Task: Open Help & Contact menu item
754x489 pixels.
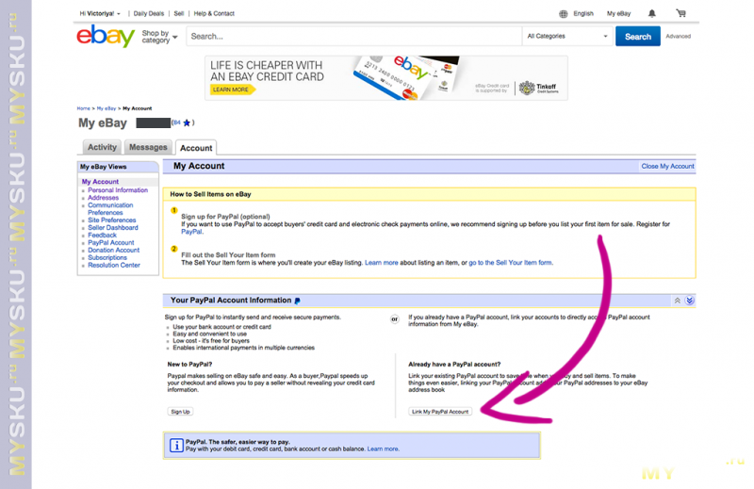Action: point(214,13)
